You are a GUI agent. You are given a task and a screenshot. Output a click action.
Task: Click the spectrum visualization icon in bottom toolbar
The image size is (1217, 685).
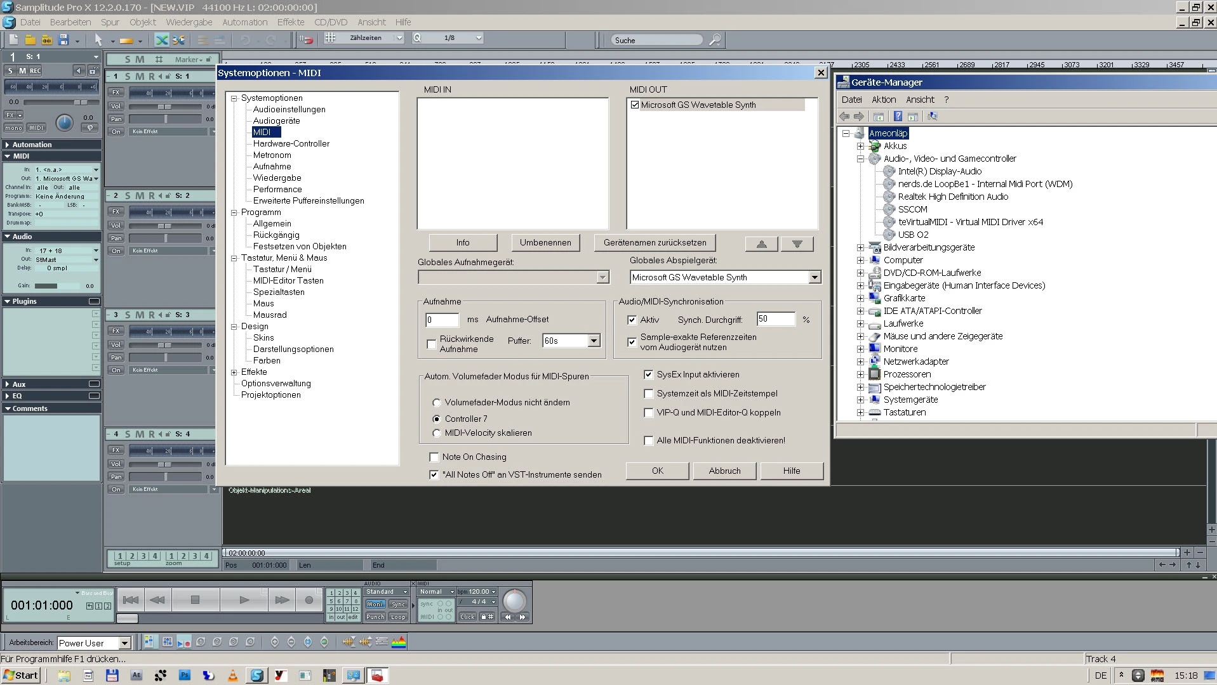pos(399,642)
